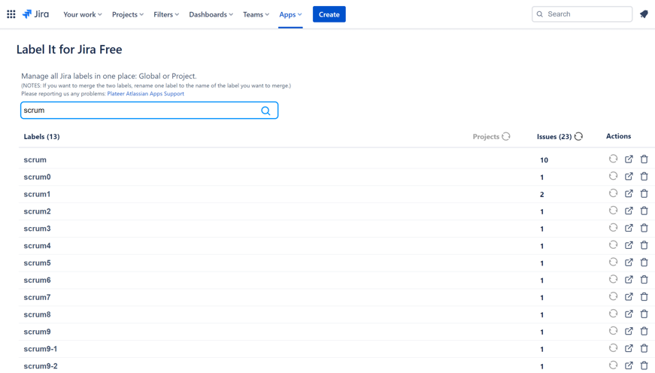Open scrum4 issues via external link icon
Screen dimensions: 655x373
pyautogui.click(x=629, y=245)
